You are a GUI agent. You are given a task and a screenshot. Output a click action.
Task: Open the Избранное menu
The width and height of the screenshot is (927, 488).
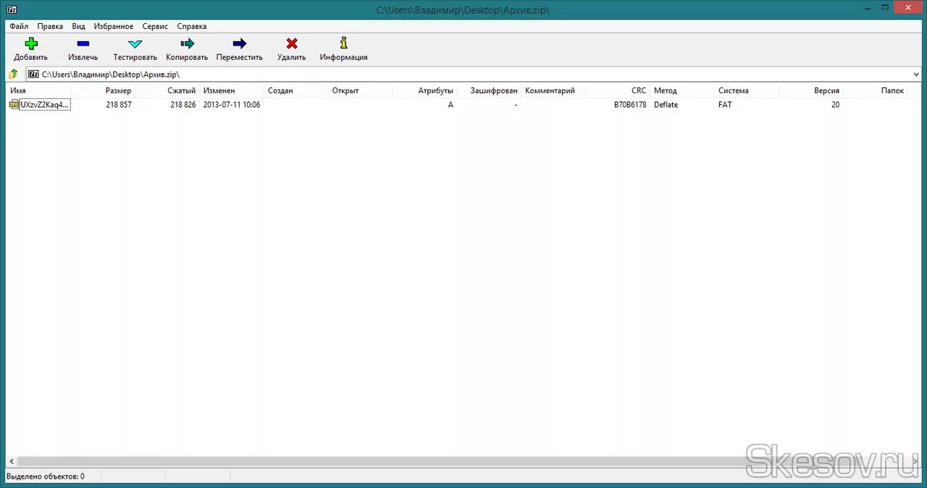114,26
